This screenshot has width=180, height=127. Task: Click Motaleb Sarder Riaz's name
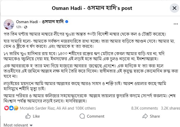[x=37, y=108]
